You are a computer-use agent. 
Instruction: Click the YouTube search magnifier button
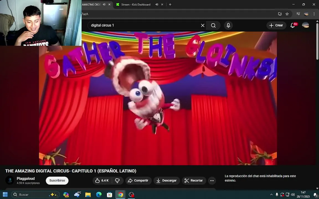(213, 25)
